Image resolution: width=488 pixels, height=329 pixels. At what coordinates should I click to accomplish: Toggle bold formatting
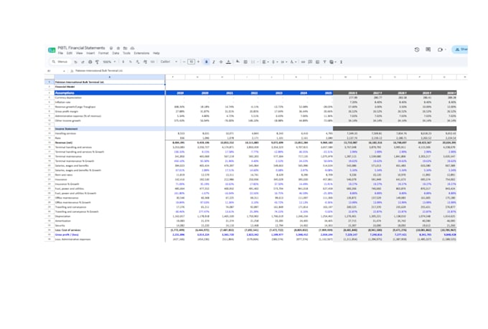pos(207,62)
